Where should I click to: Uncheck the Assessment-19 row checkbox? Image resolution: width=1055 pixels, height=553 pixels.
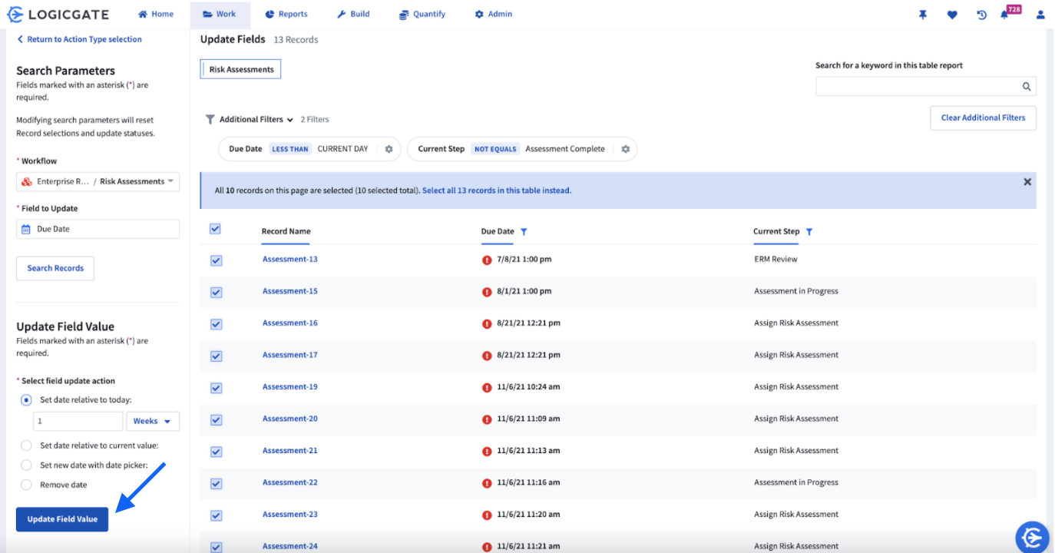tap(216, 388)
